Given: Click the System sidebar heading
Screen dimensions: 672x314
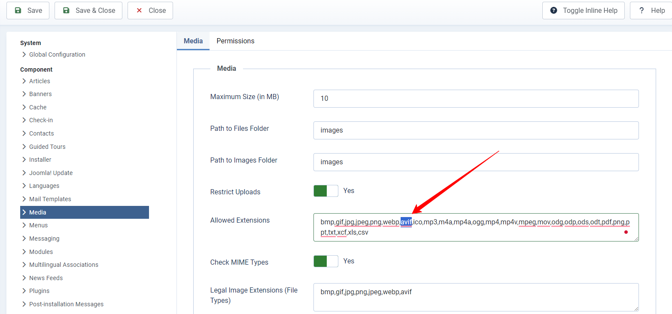Looking at the screenshot, I should [30, 43].
